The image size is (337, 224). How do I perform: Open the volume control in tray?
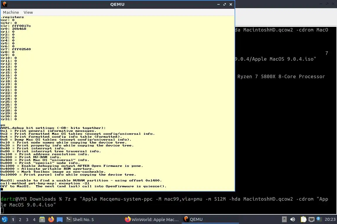(x=293, y=219)
